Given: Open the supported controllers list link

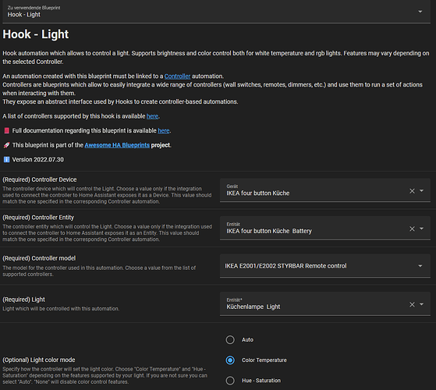Looking at the screenshot, I should coord(152,116).
